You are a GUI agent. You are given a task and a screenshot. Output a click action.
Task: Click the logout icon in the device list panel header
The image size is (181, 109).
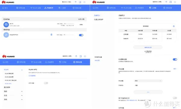coord(80,2)
